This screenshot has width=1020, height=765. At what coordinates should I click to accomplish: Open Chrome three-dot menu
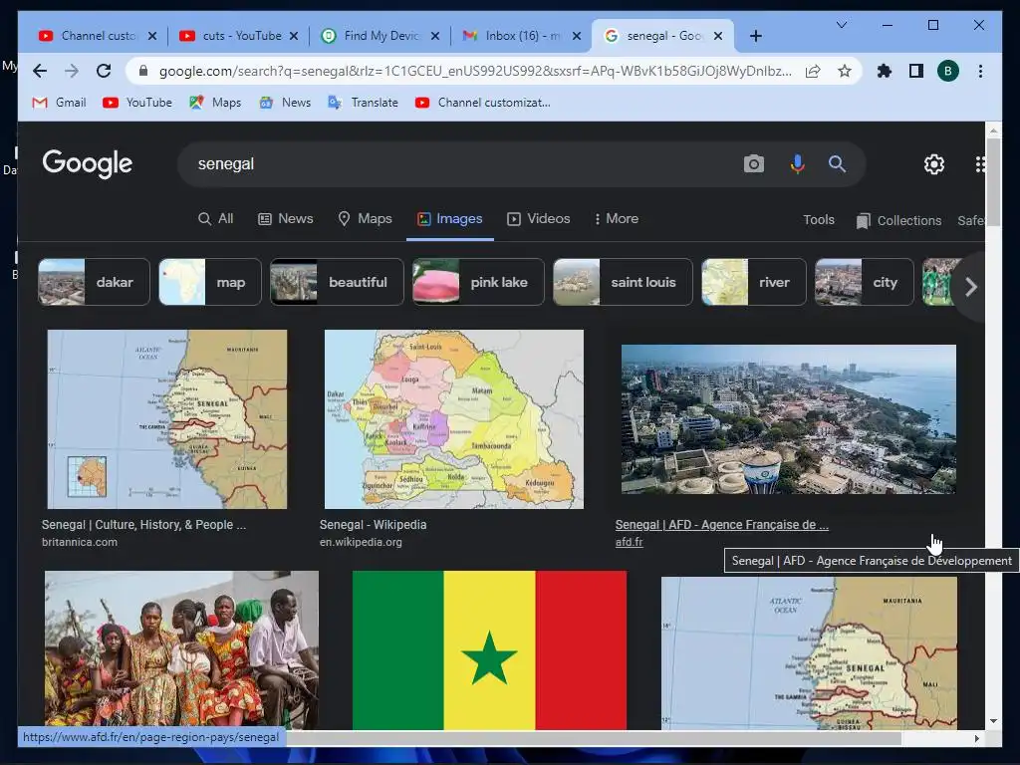pyautogui.click(x=980, y=71)
